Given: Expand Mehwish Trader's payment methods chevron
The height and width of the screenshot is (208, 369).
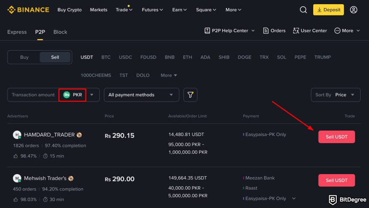Looking at the screenshot, I should coord(294,199).
